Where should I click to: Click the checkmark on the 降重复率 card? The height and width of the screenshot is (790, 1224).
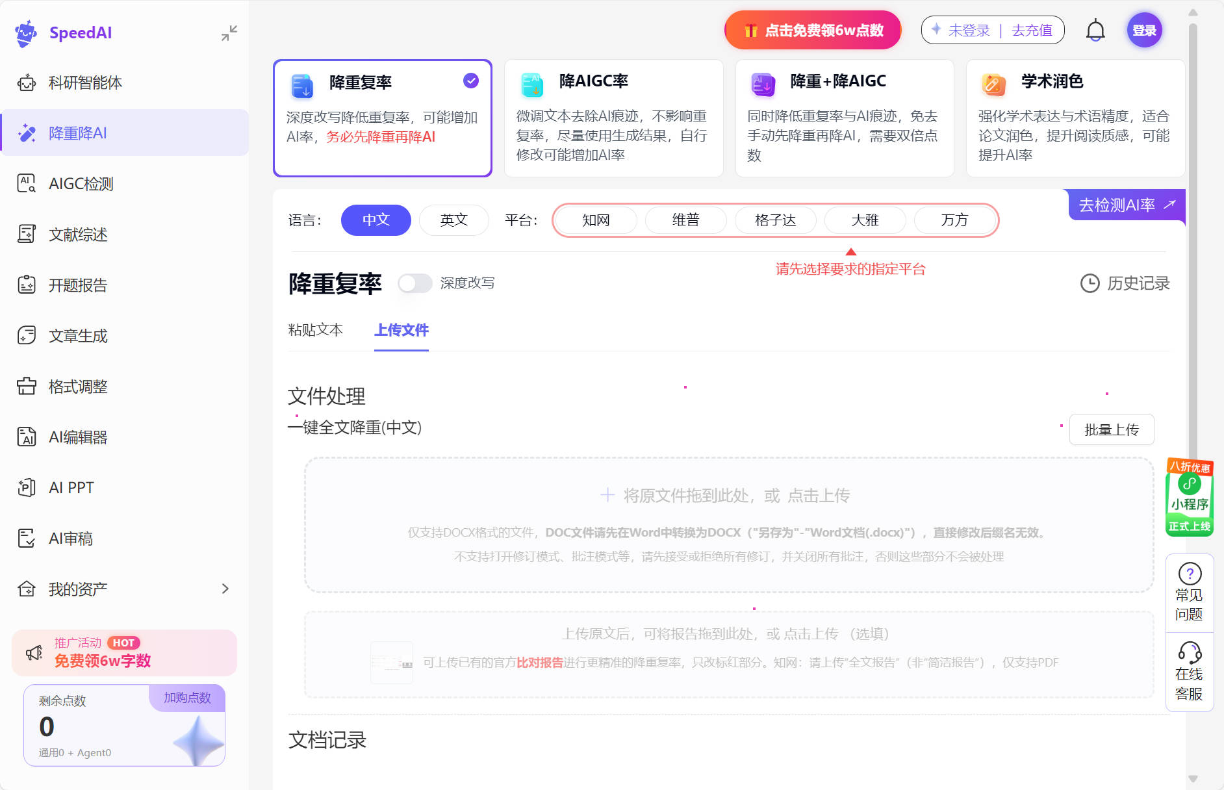[x=471, y=81]
